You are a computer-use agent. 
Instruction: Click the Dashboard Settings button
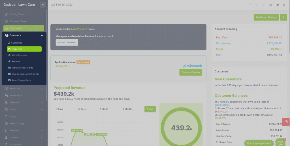pyautogui.click(x=266, y=17)
